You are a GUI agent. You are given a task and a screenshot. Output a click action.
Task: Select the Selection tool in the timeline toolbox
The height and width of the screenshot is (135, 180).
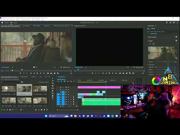pos(52,78)
